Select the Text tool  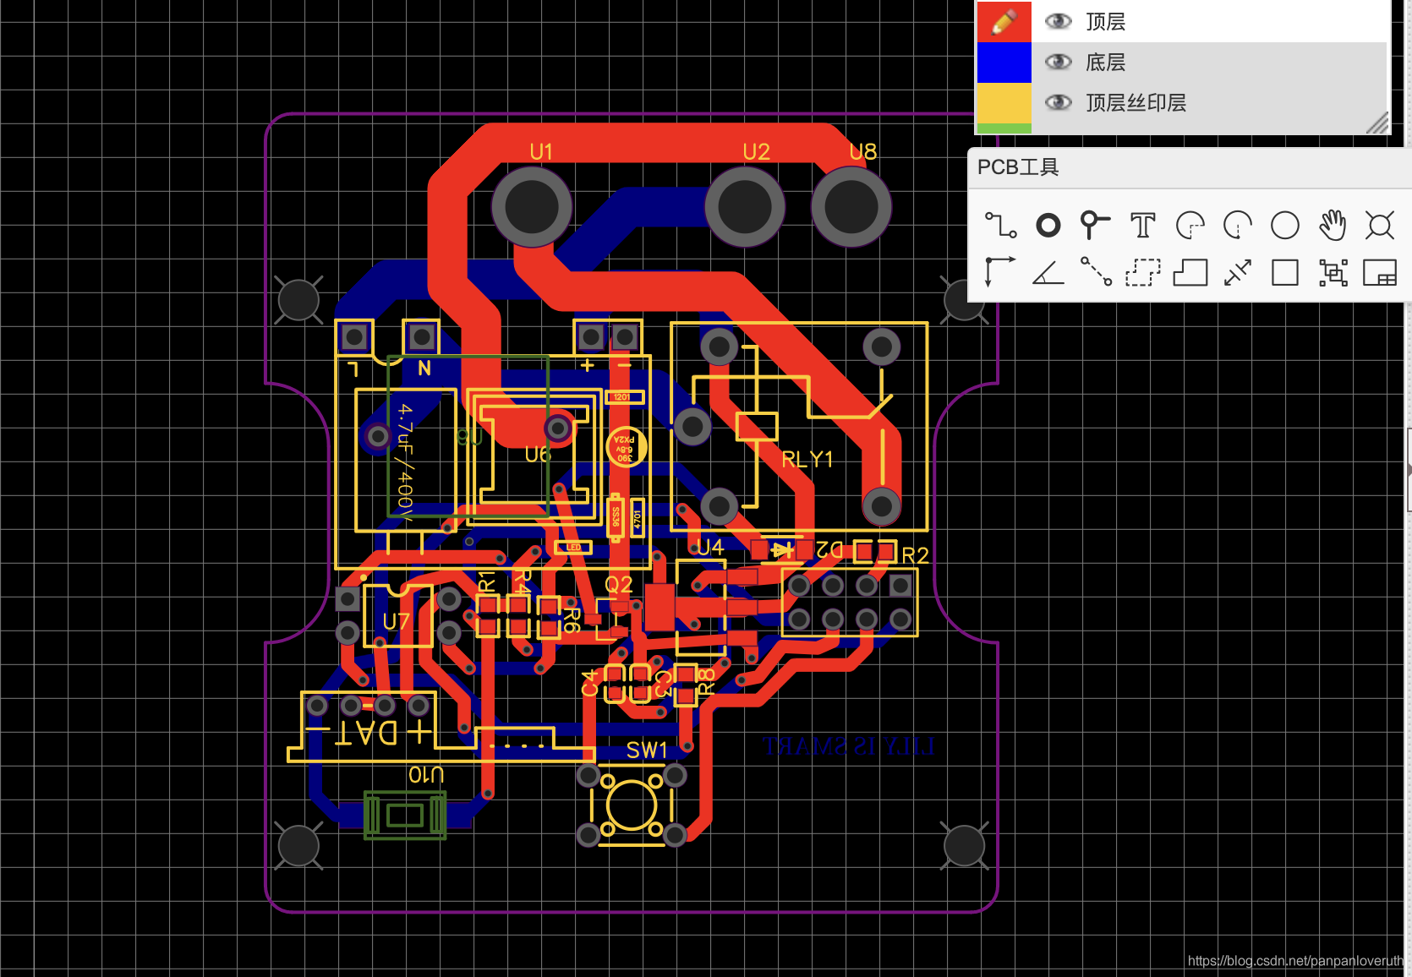click(x=1143, y=226)
